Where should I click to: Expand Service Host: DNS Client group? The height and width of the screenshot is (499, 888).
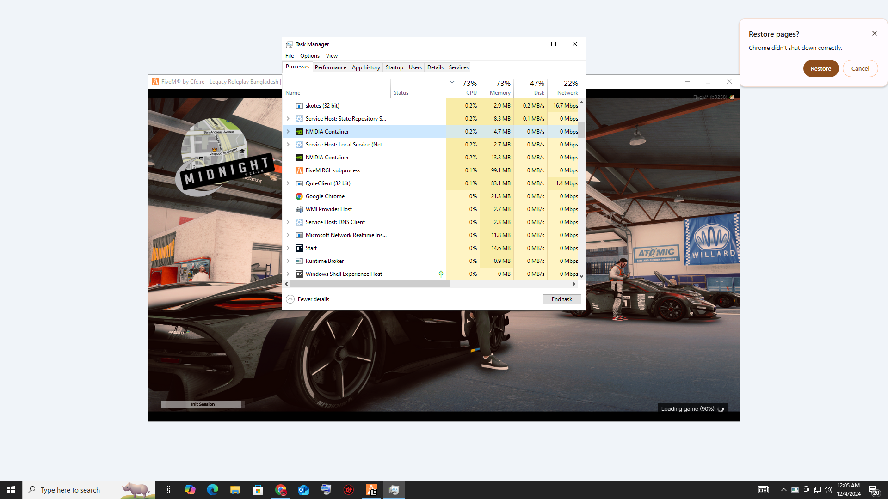pyautogui.click(x=288, y=222)
